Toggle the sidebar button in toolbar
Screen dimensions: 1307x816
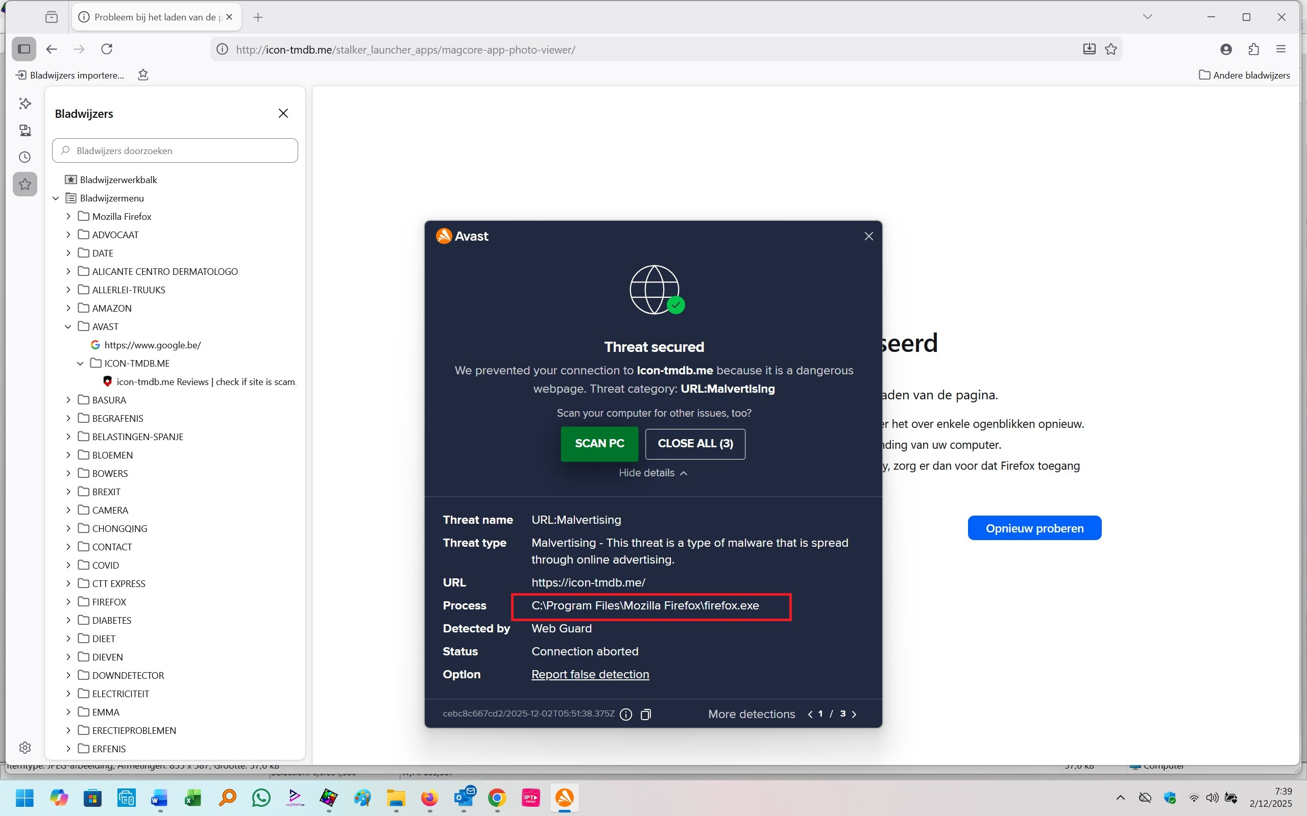click(x=24, y=49)
